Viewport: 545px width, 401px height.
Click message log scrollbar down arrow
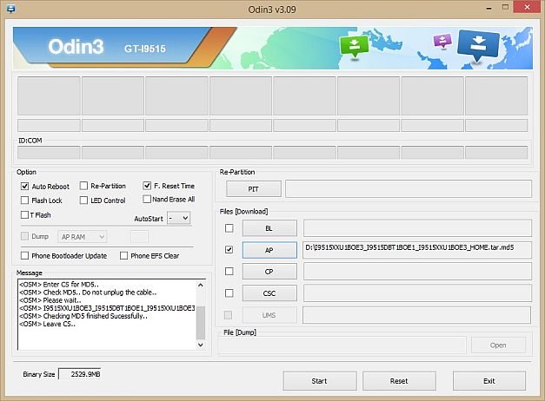(201, 345)
